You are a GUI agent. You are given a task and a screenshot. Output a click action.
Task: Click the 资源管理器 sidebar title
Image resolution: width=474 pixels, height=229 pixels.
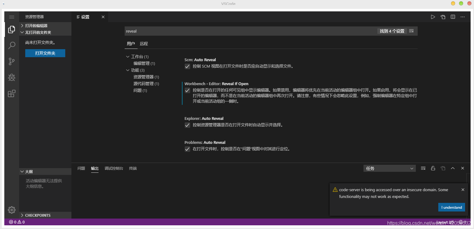tap(34, 17)
